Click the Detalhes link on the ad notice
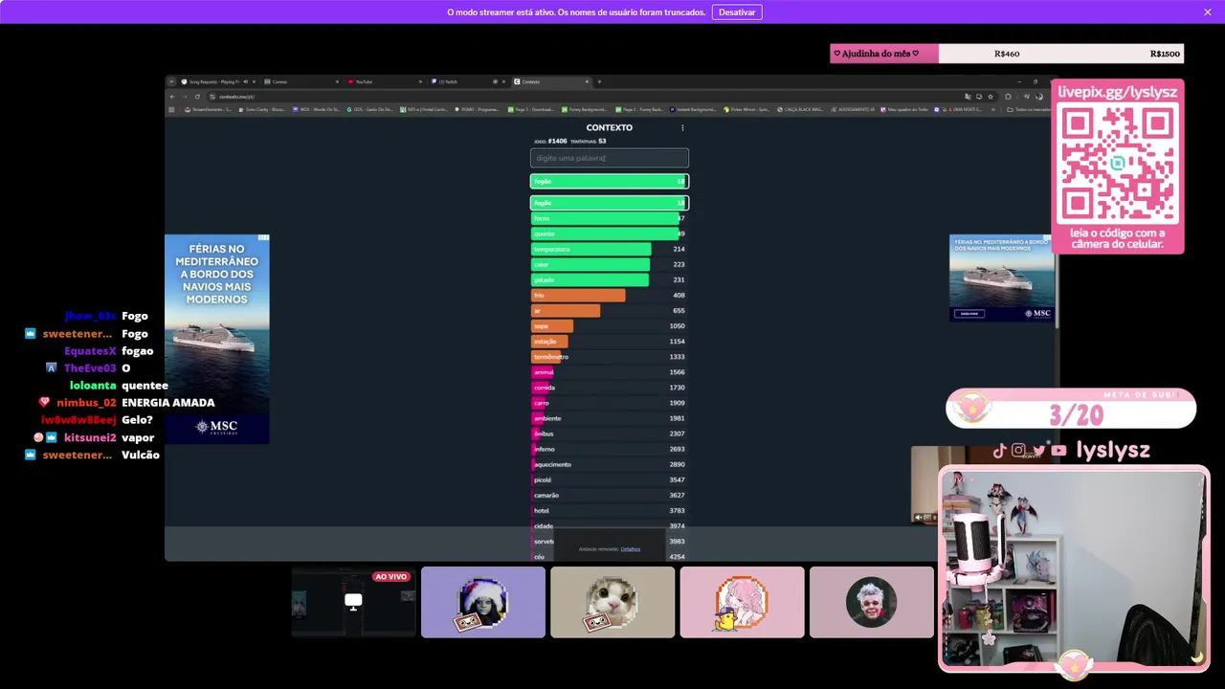Image resolution: width=1225 pixels, height=689 pixels. 630,549
